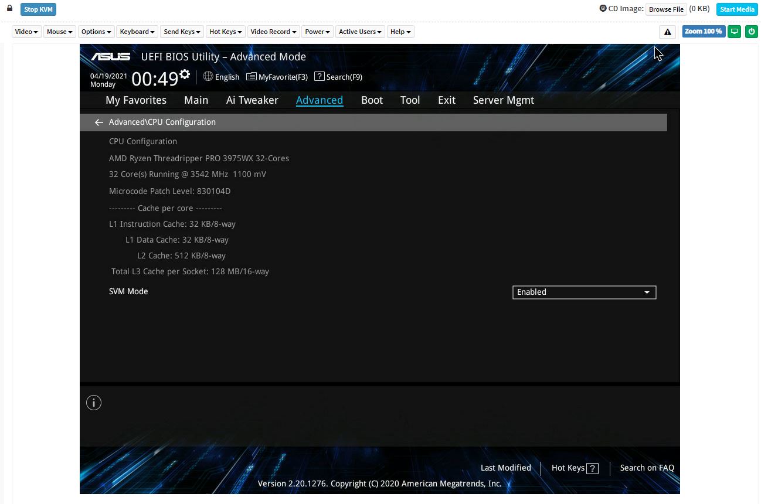Click Last Modified in the BIOS footer

pyautogui.click(x=506, y=468)
